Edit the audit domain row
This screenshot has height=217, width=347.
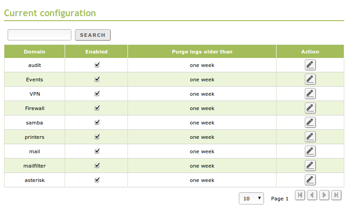tap(310, 65)
